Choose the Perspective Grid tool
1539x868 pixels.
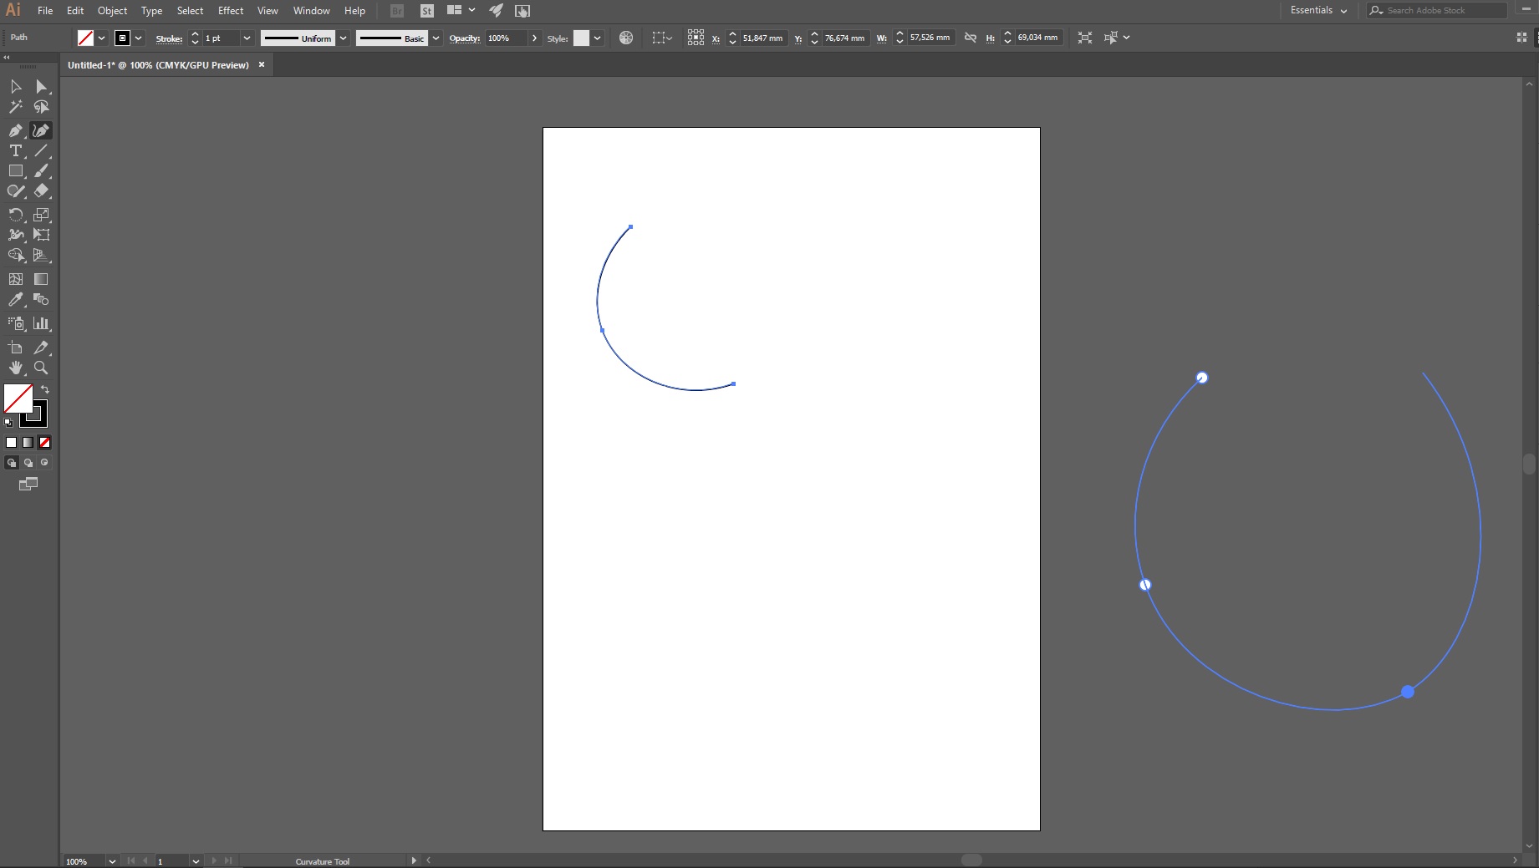click(x=41, y=256)
